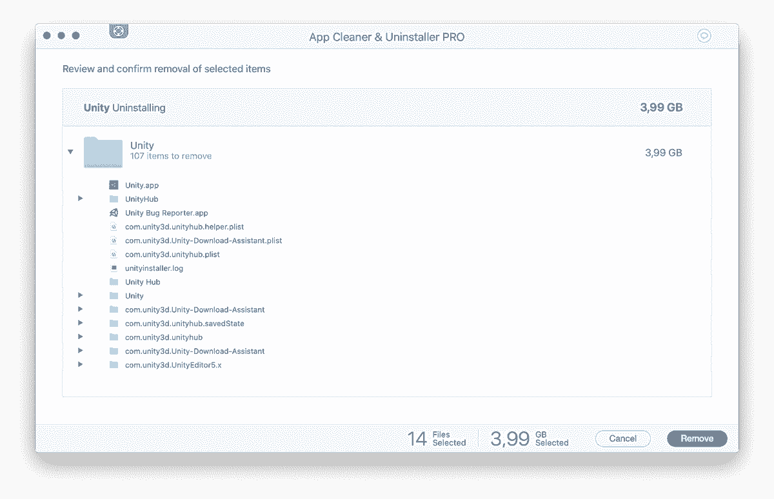Click the Remove button
Screen dimensions: 774x499
[697, 438]
